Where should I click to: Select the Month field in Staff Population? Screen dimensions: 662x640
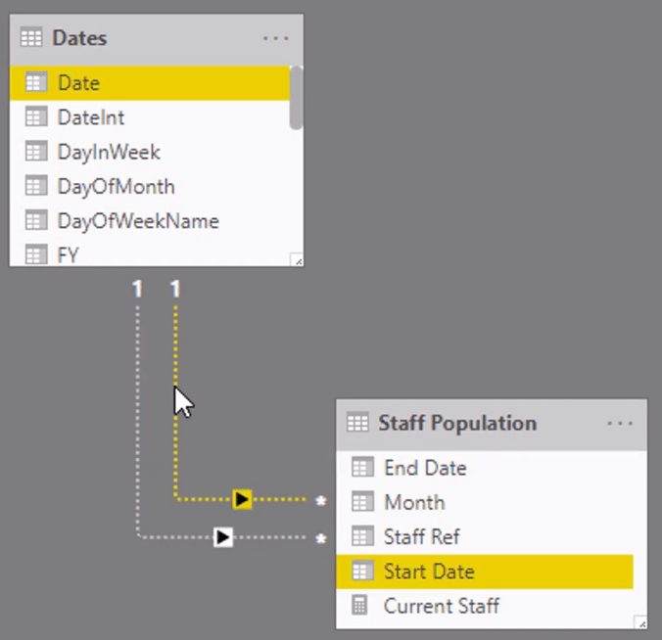click(x=485, y=502)
